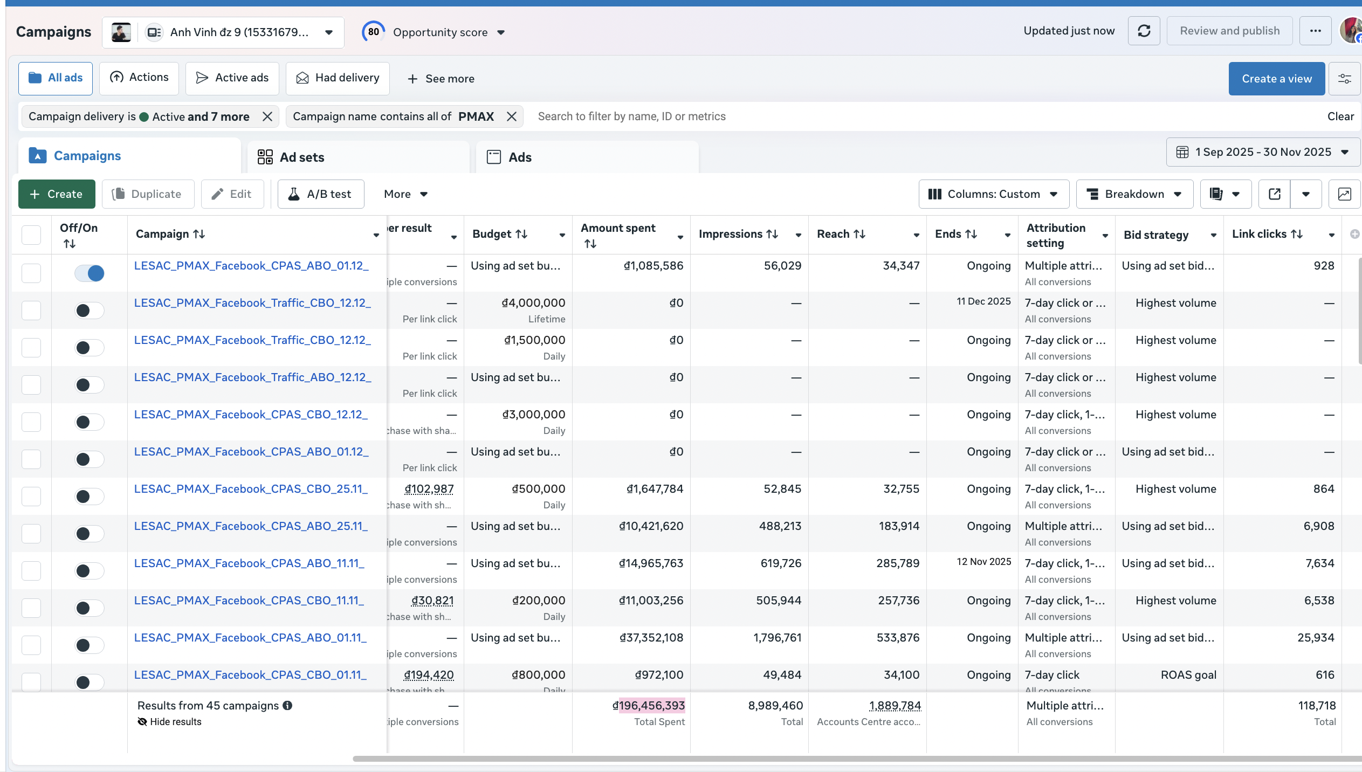Select the Had delivery view tab
This screenshot has width=1362, height=772.
click(x=338, y=78)
